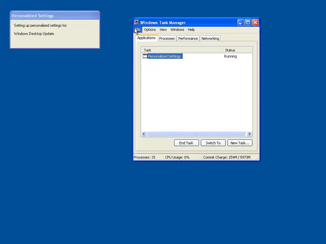Maximize the Windows Task Manager window
Image resolution: width=326 pixels, height=244 pixels.
[248, 23]
